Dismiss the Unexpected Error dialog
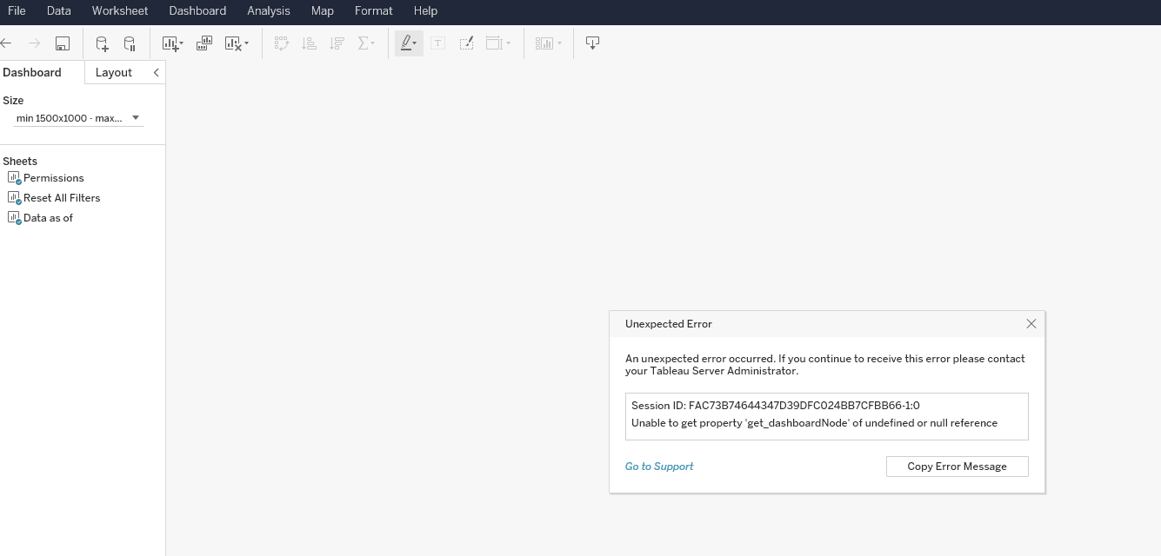The width and height of the screenshot is (1161, 556). 1031,323
